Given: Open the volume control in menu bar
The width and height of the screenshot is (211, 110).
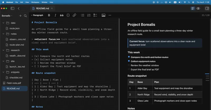Looking at the screenshot, I should (x=170, y=2).
